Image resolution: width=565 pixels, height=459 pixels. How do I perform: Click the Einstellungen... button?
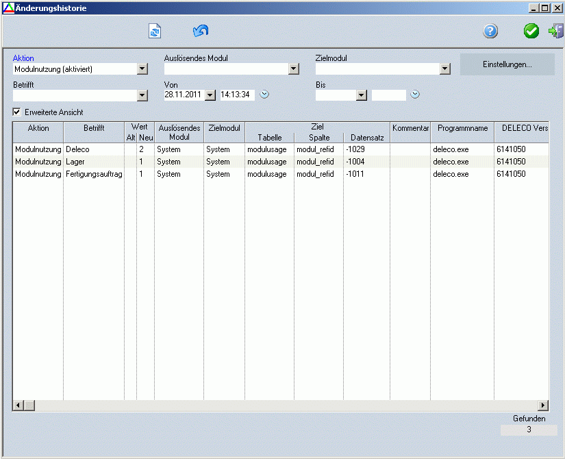click(507, 64)
